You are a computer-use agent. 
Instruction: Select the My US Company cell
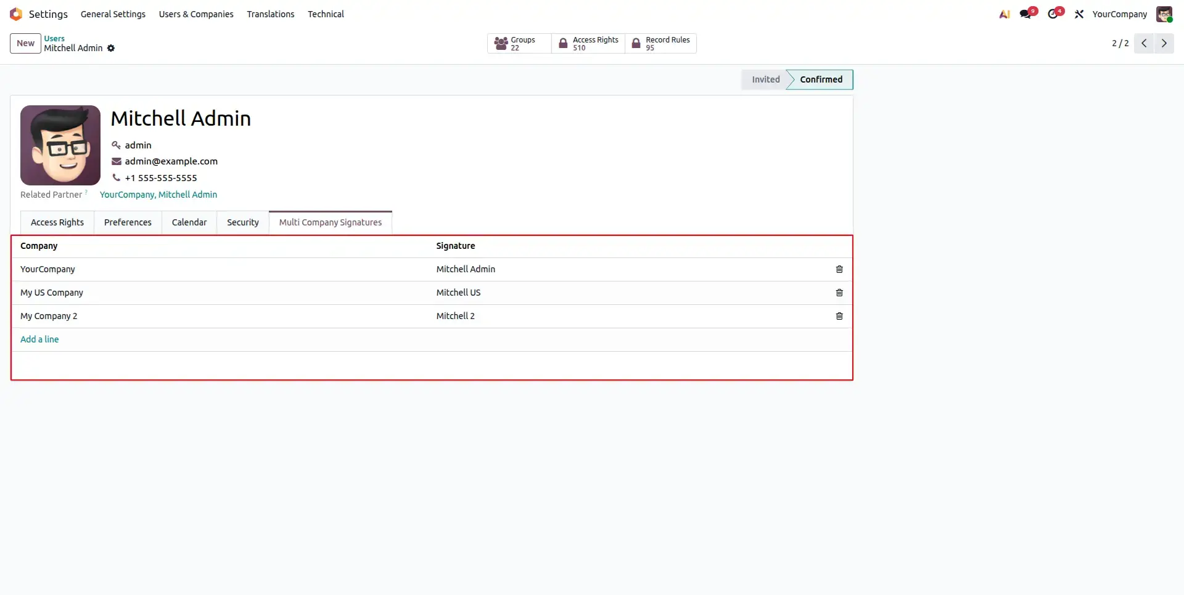pos(223,293)
